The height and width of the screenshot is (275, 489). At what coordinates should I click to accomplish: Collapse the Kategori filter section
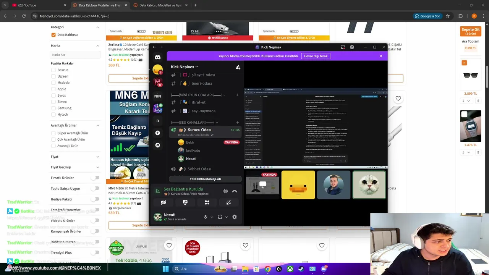(x=97, y=27)
